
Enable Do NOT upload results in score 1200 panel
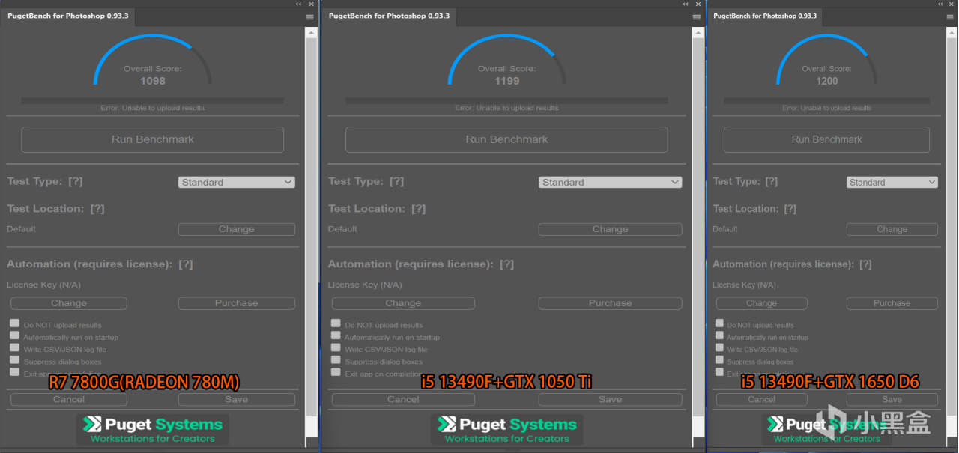point(719,323)
